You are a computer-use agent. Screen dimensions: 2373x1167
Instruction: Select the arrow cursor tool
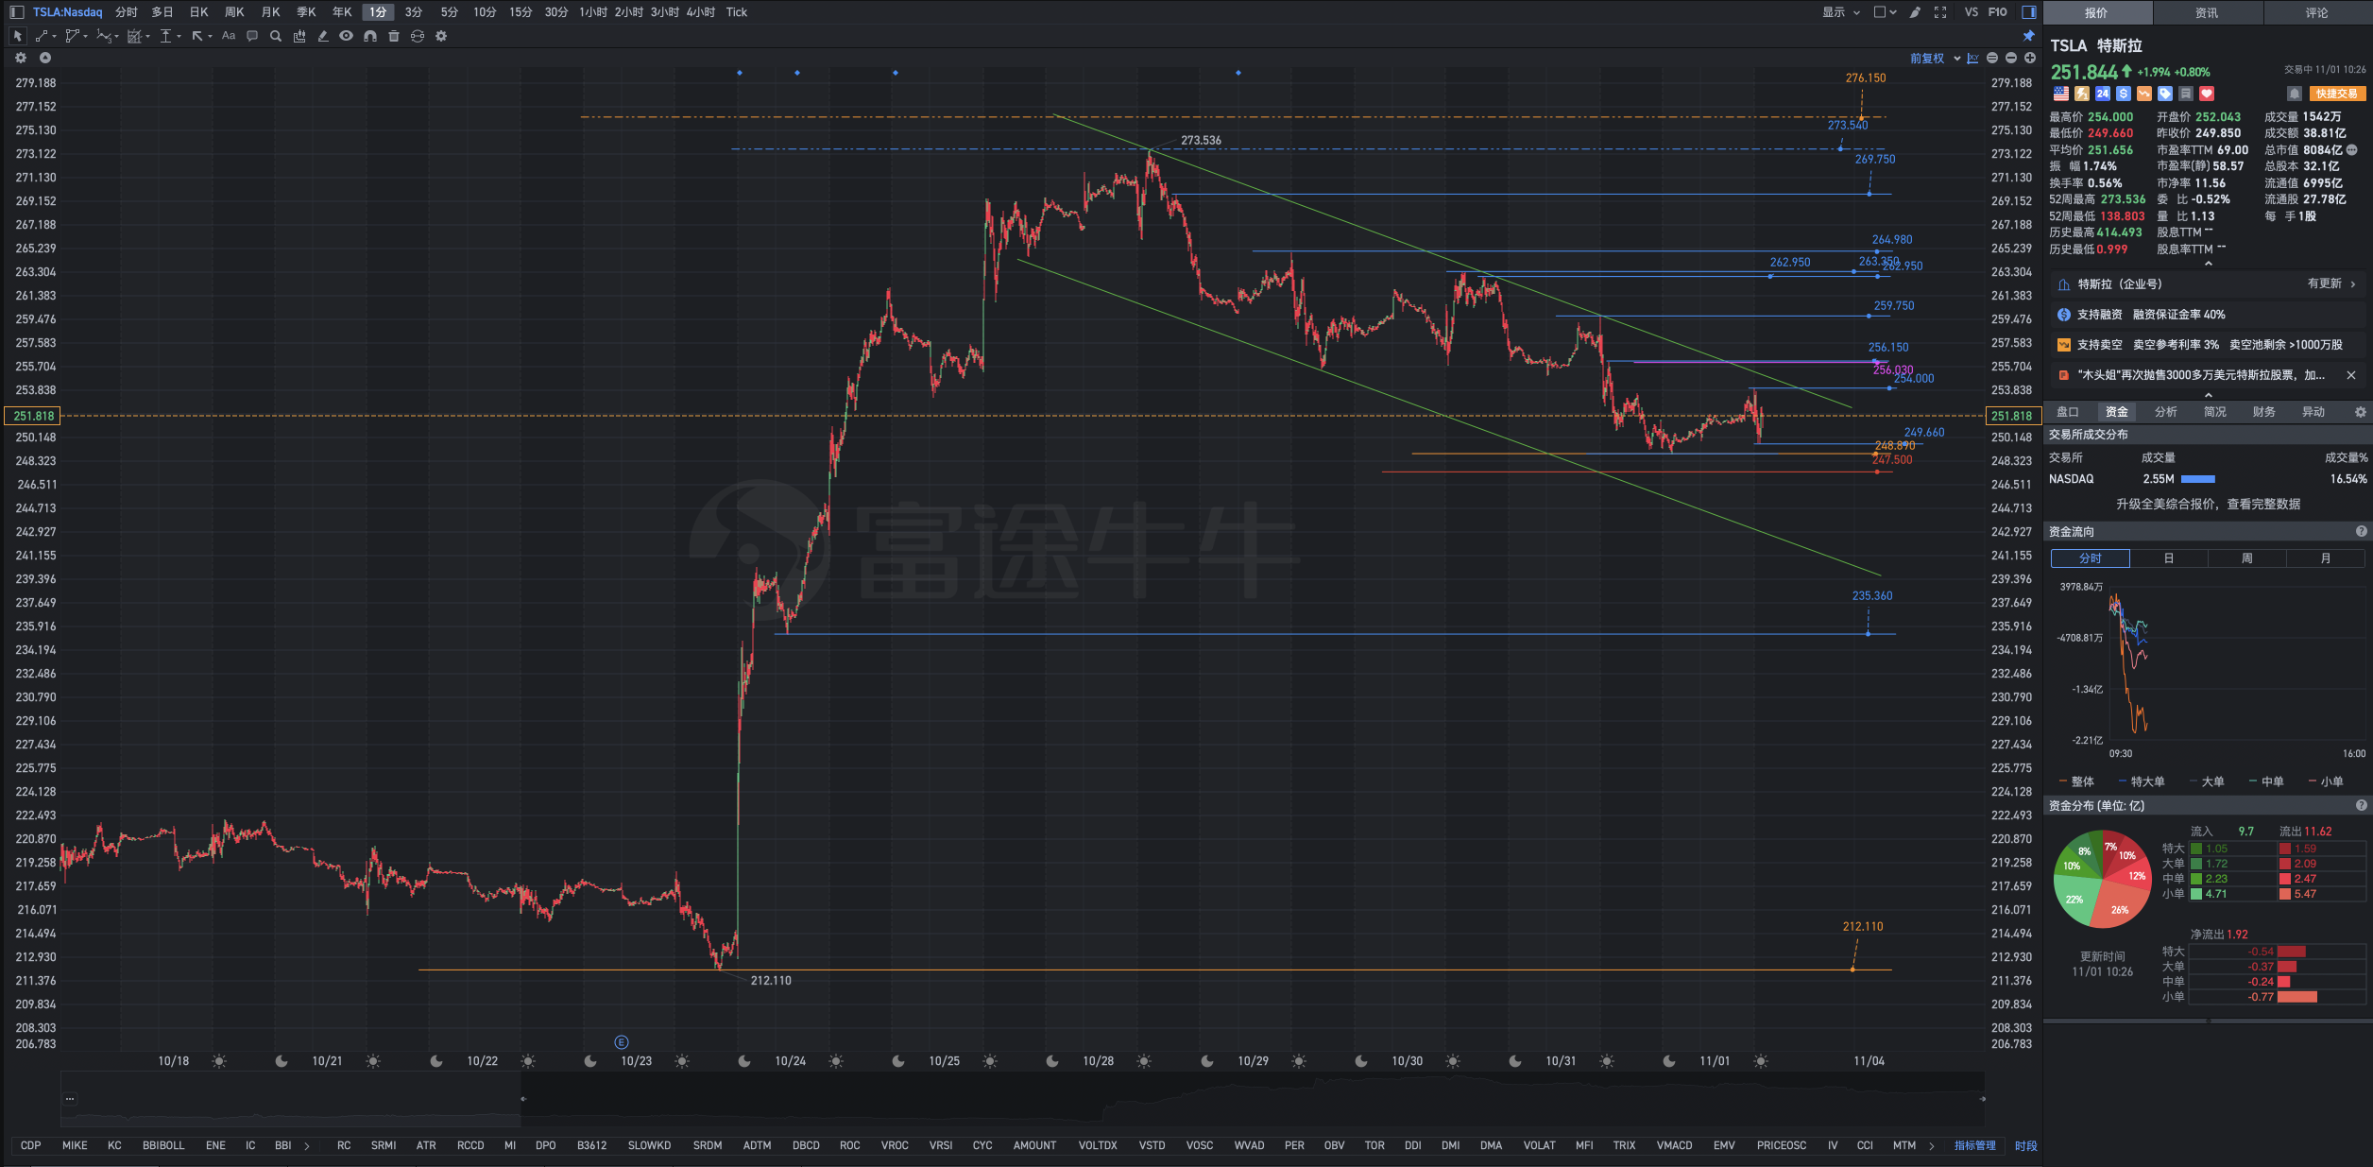(x=17, y=36)
